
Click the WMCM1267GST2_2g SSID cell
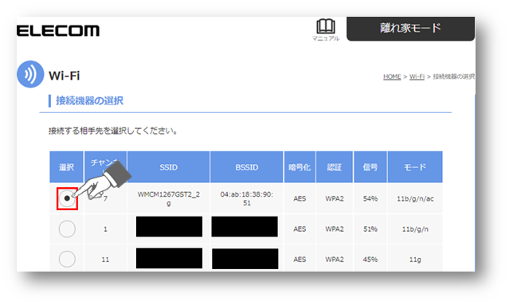[x=169, y=198]
